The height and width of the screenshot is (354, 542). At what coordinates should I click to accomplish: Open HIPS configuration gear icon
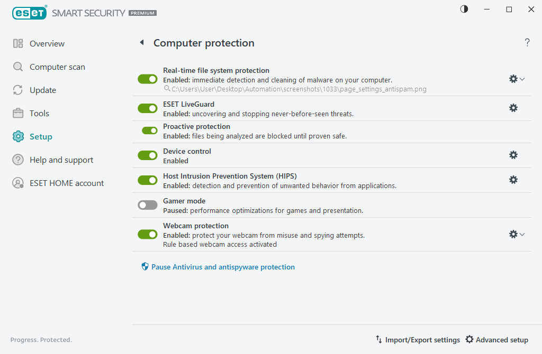point(513,180)
